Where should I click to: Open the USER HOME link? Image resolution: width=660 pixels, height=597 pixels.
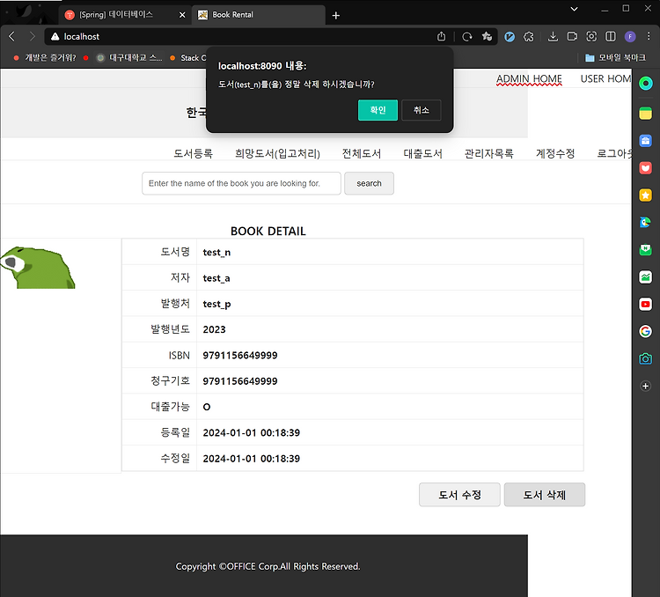point(605,78)
